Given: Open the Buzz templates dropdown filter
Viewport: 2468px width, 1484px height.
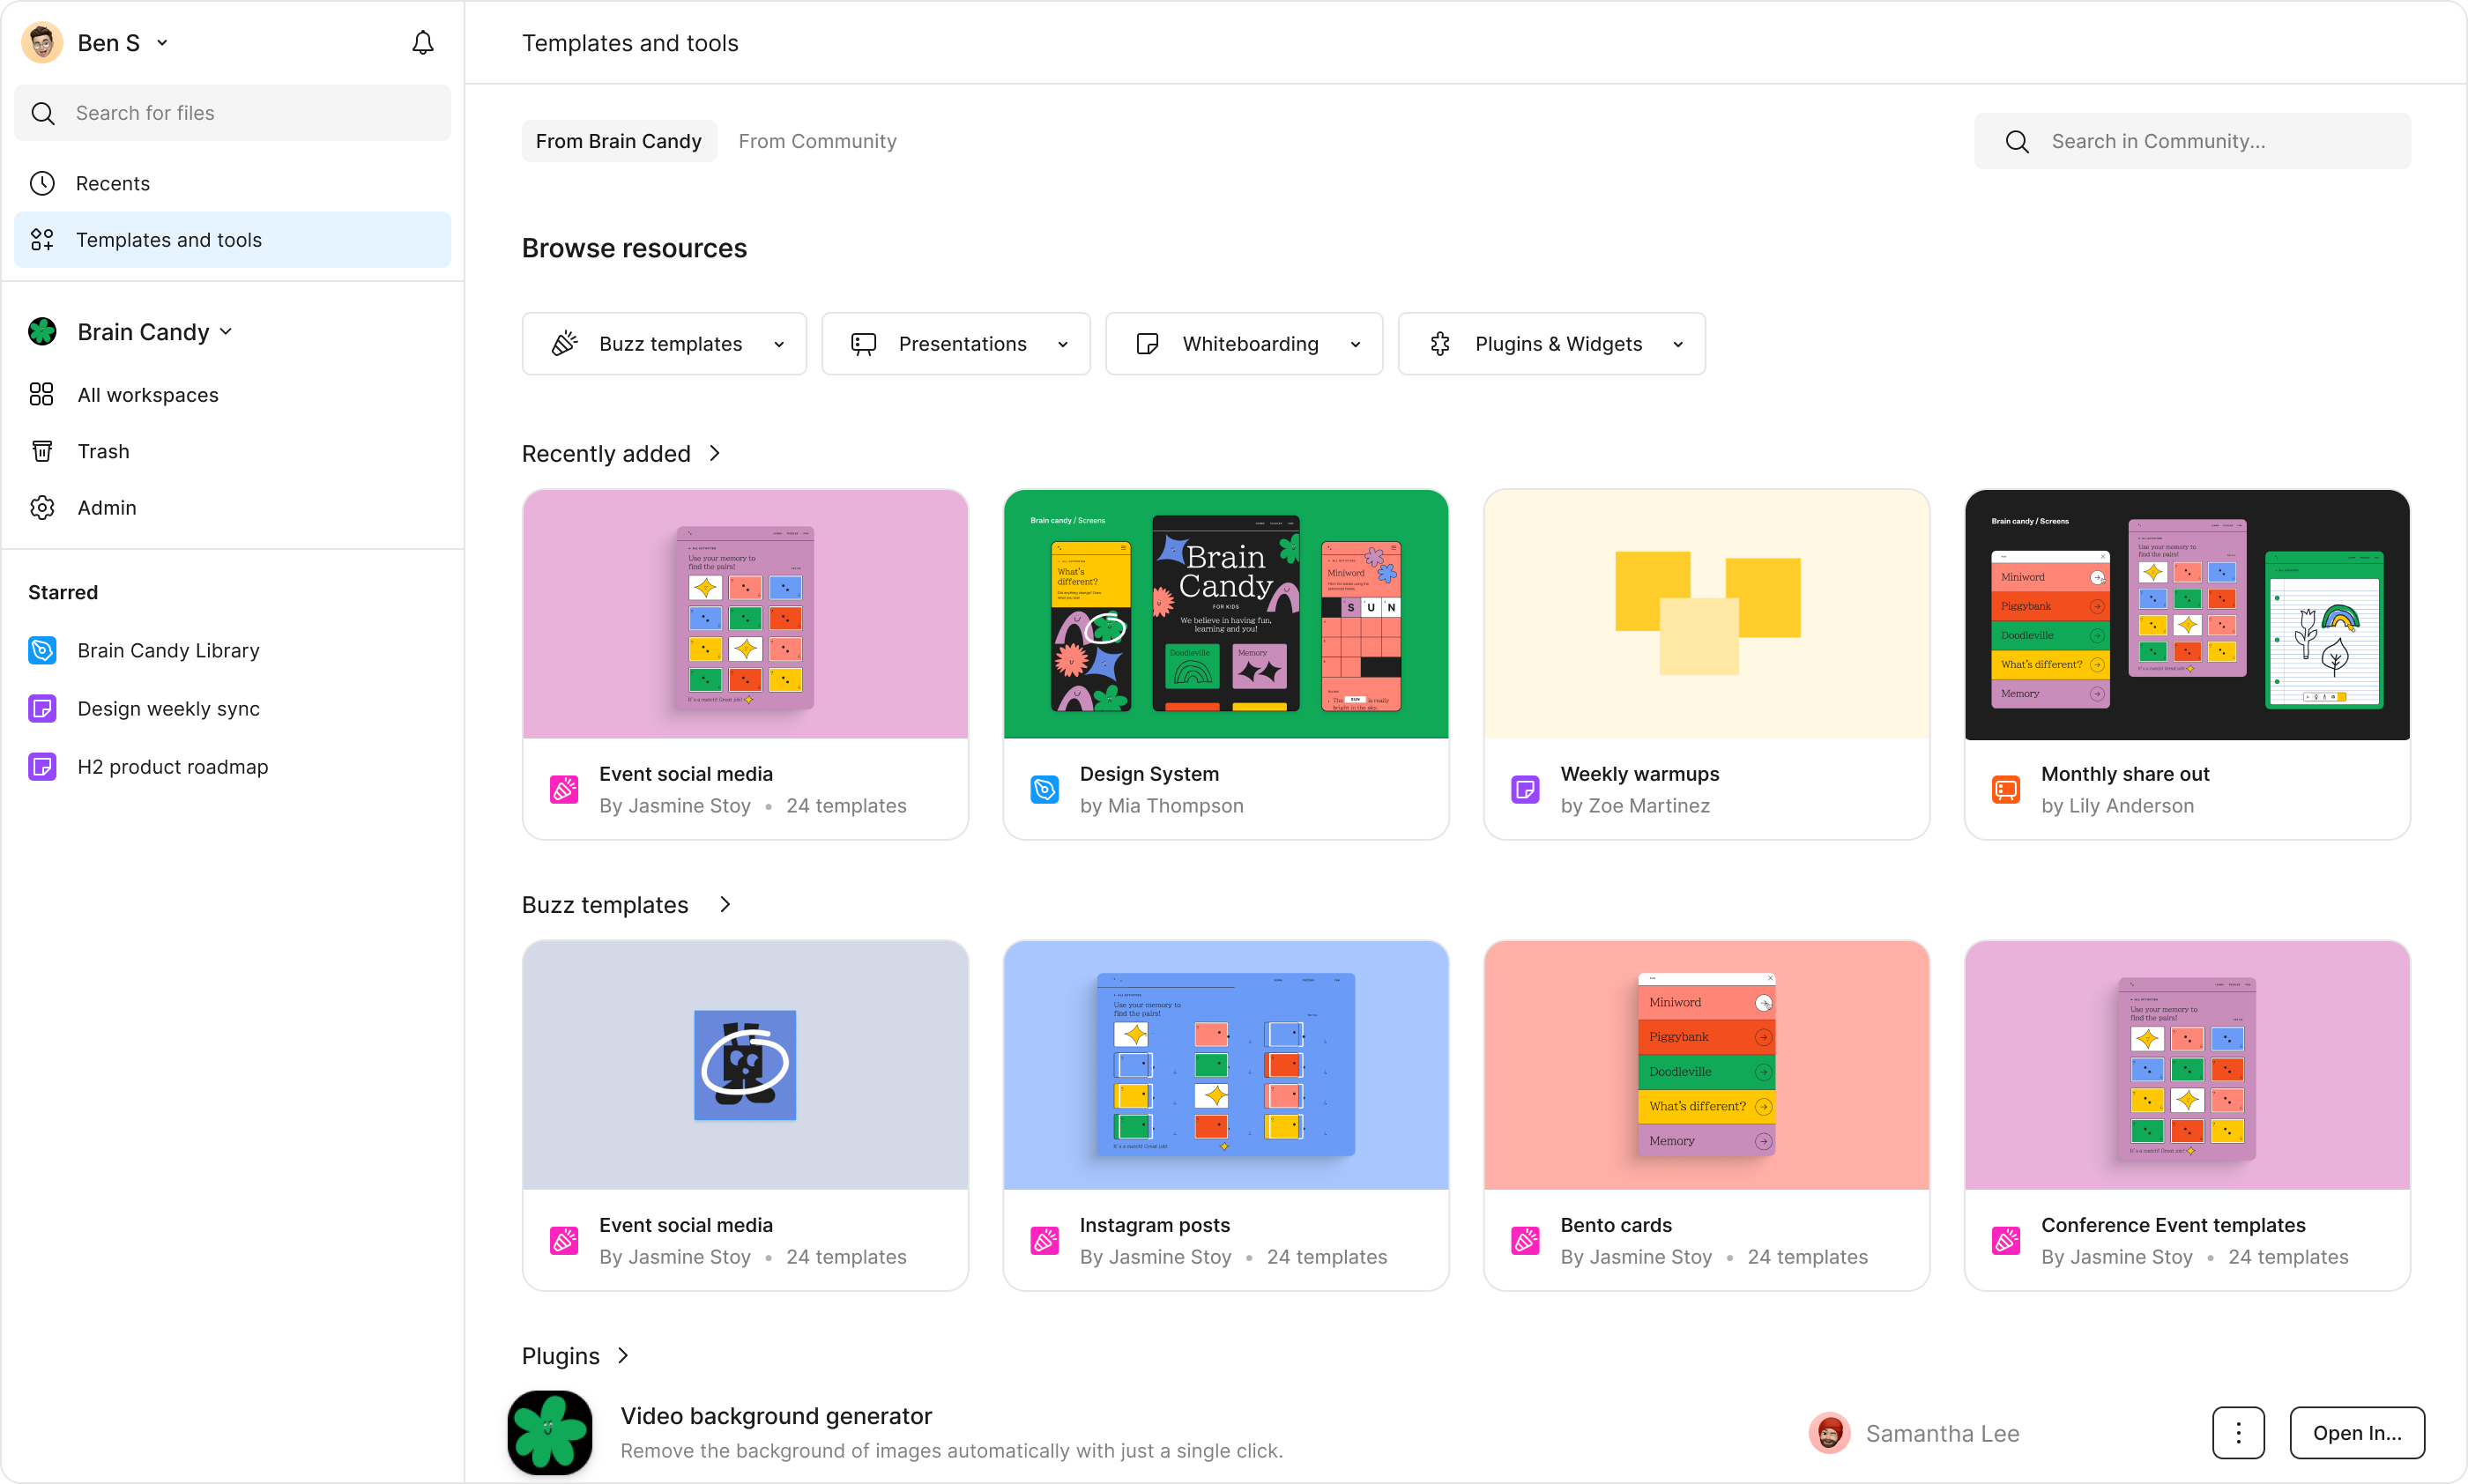Looking at the screenshot, I should pos(664,344).
